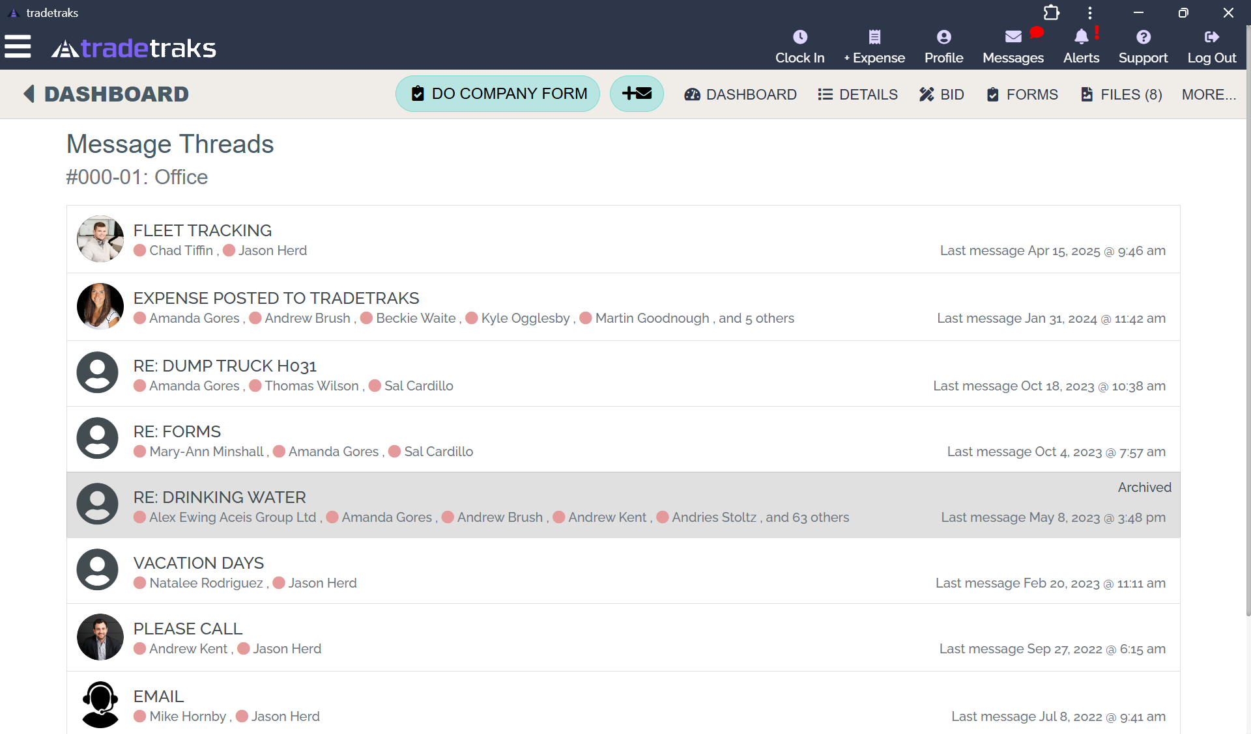The height and width of the screenshot is (734, 1251).
Task: Click the Clock In clock icon
Action: pyautogui.click(x=799, y=37)
